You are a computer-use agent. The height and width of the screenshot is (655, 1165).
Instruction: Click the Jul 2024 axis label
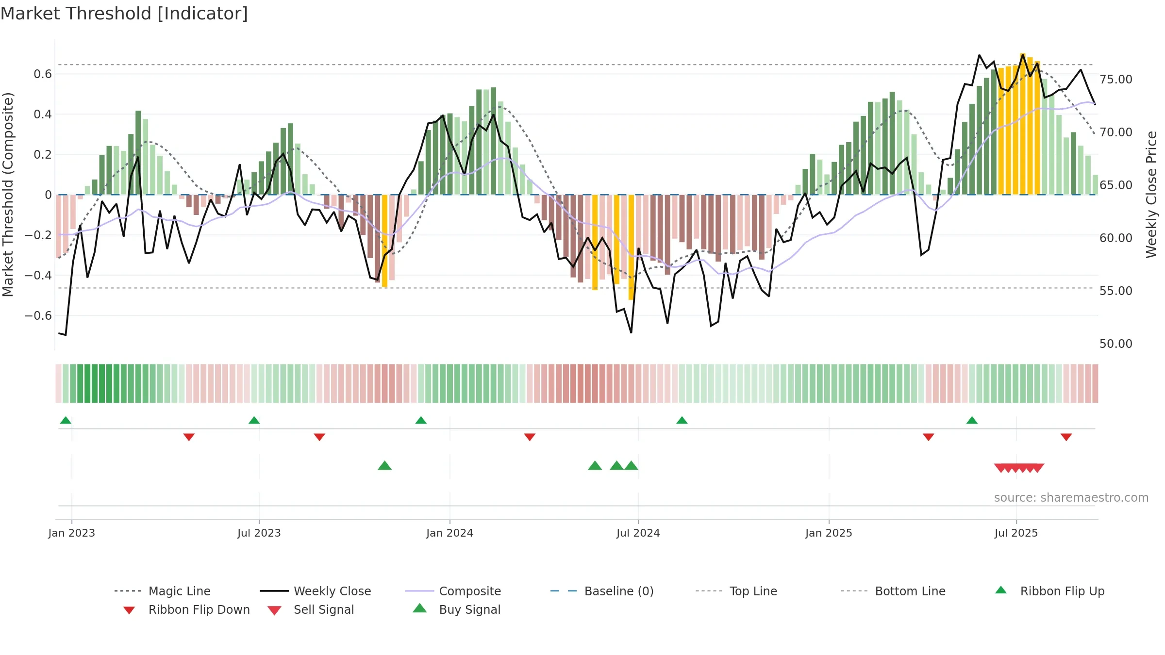click(638, 533)
